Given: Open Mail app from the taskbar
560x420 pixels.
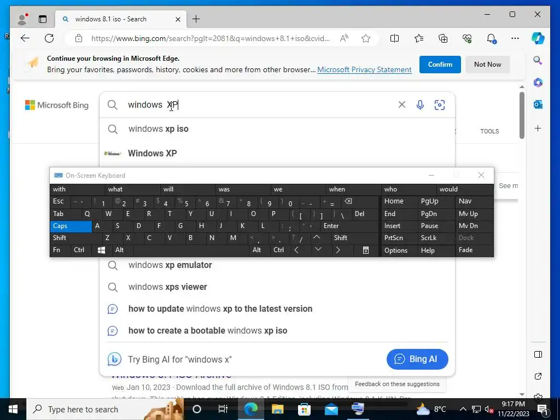Looking at the screenshot, I should click(x=331, y=409).
